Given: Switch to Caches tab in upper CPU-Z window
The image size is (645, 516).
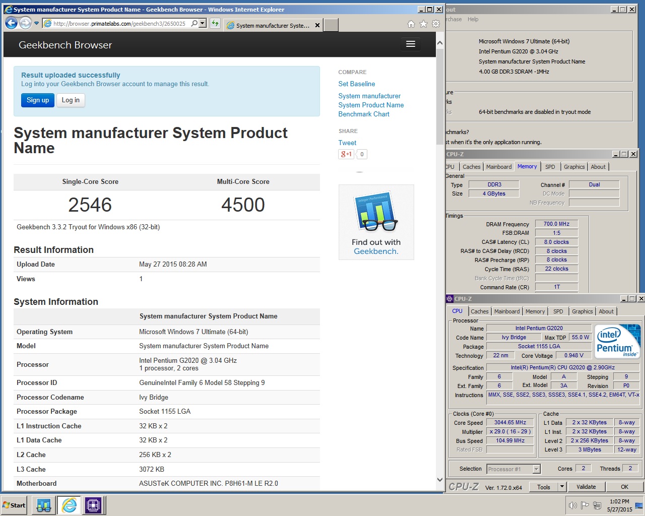Looking at the screenshot, I should [472, 167].
